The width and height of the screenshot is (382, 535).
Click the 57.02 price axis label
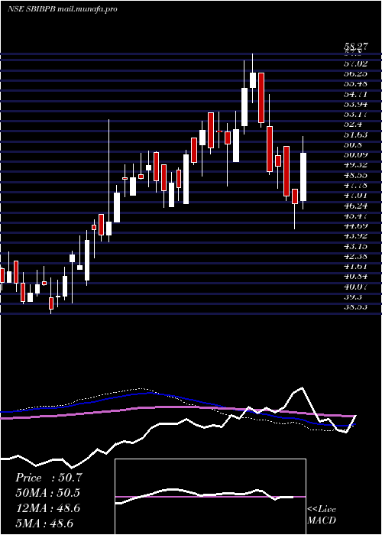click(x=354, y=63)
